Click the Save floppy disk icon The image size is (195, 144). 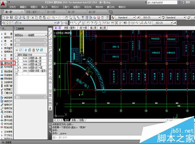tap(11, 18)
